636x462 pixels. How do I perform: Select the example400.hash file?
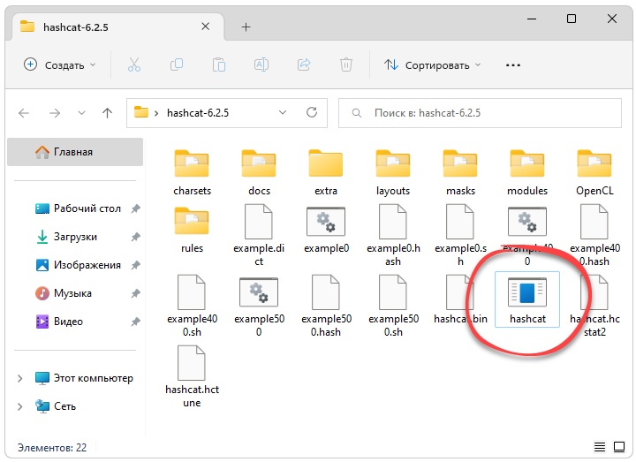594,235
